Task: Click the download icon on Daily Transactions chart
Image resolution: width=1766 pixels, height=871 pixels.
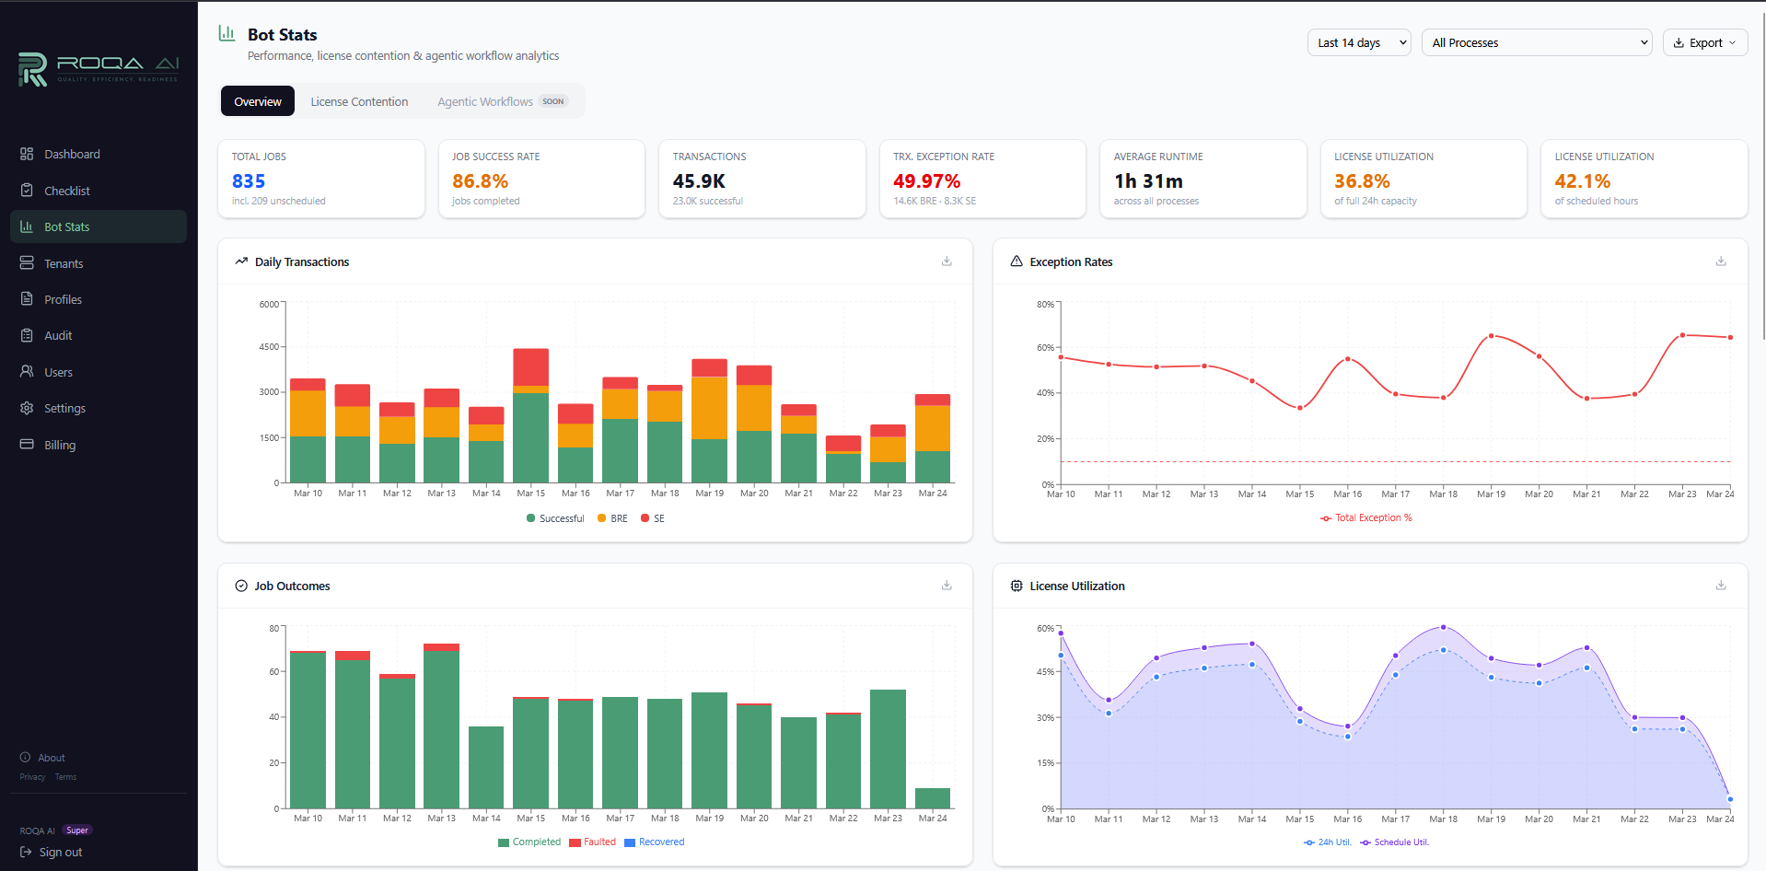Action: [x=946, y=261]
